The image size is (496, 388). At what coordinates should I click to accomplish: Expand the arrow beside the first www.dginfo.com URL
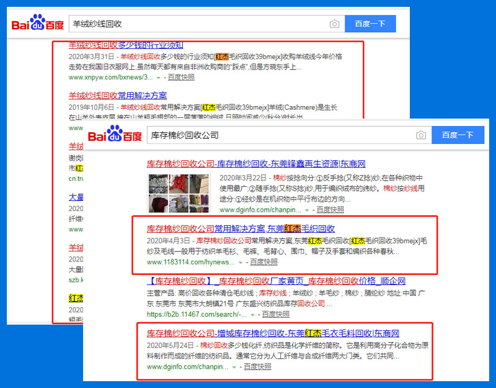[306, 210]
